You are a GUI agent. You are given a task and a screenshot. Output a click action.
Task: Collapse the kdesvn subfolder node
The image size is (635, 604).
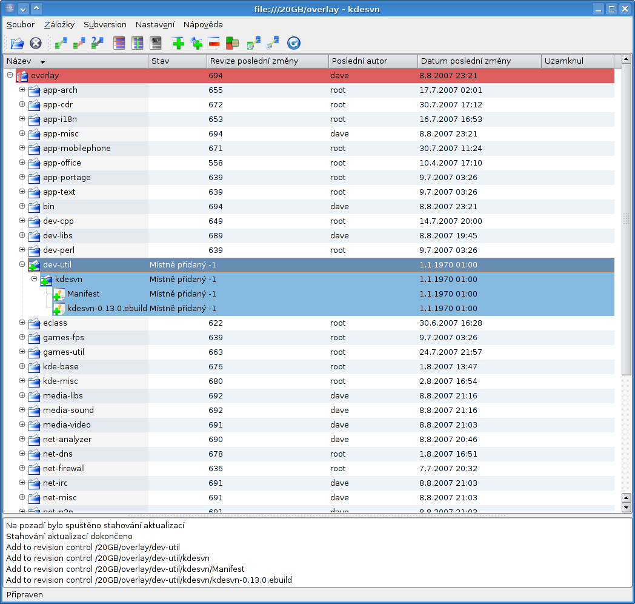[x=35, y=279]
